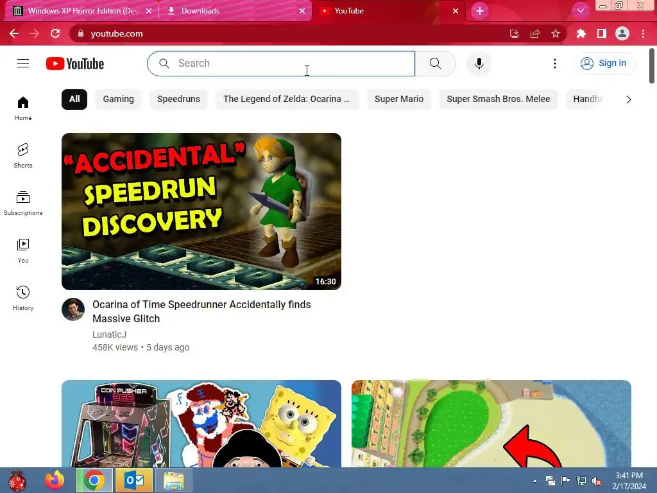Go back with the browser back arrow

coord(14,33)
